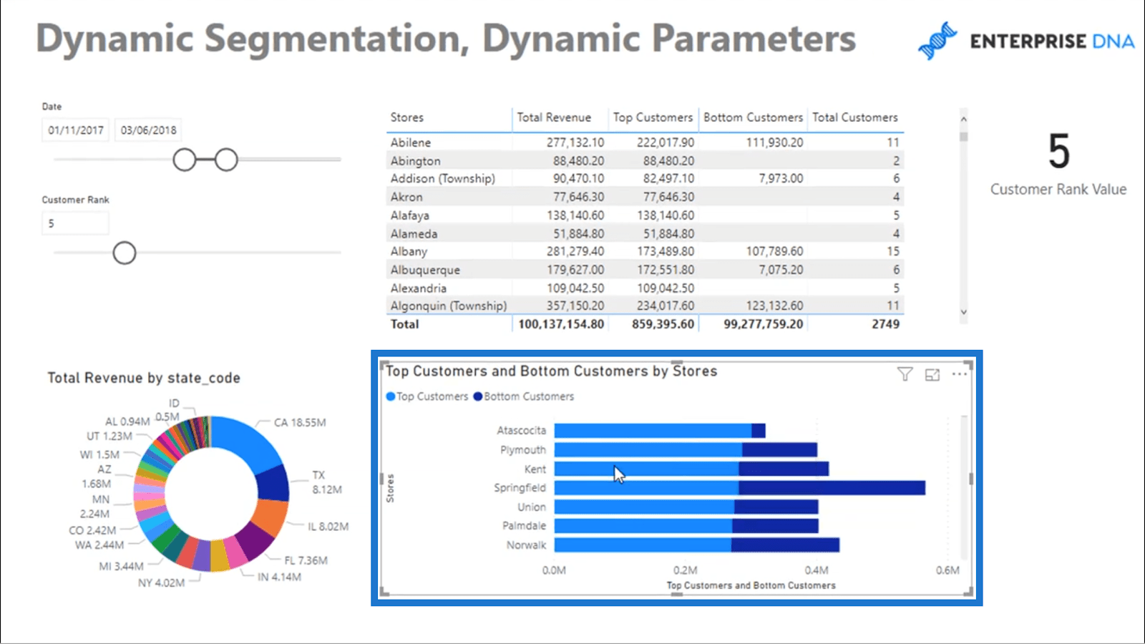The width and height of the screenshot is (1145, 644).
Task: Click the Customer Rank slider handle
Action: tap(125, 253)
